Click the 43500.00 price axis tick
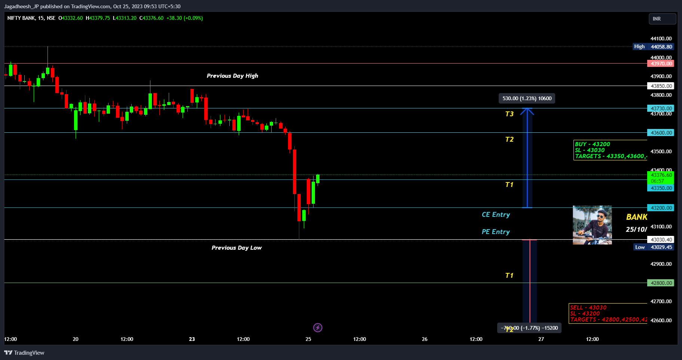682x360 pixels. click(x=661, y=151)
